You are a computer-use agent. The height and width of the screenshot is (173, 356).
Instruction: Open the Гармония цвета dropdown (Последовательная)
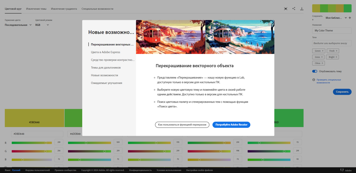point(18,25)
